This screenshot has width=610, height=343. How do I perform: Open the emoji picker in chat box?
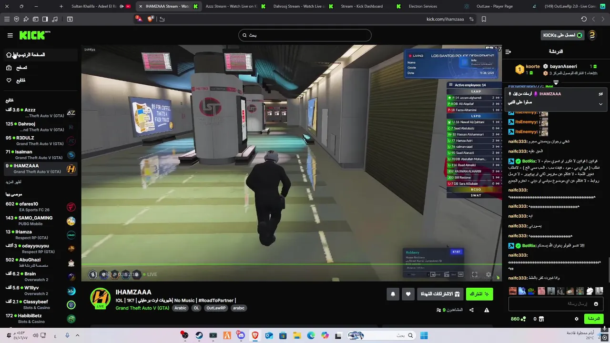596,304
